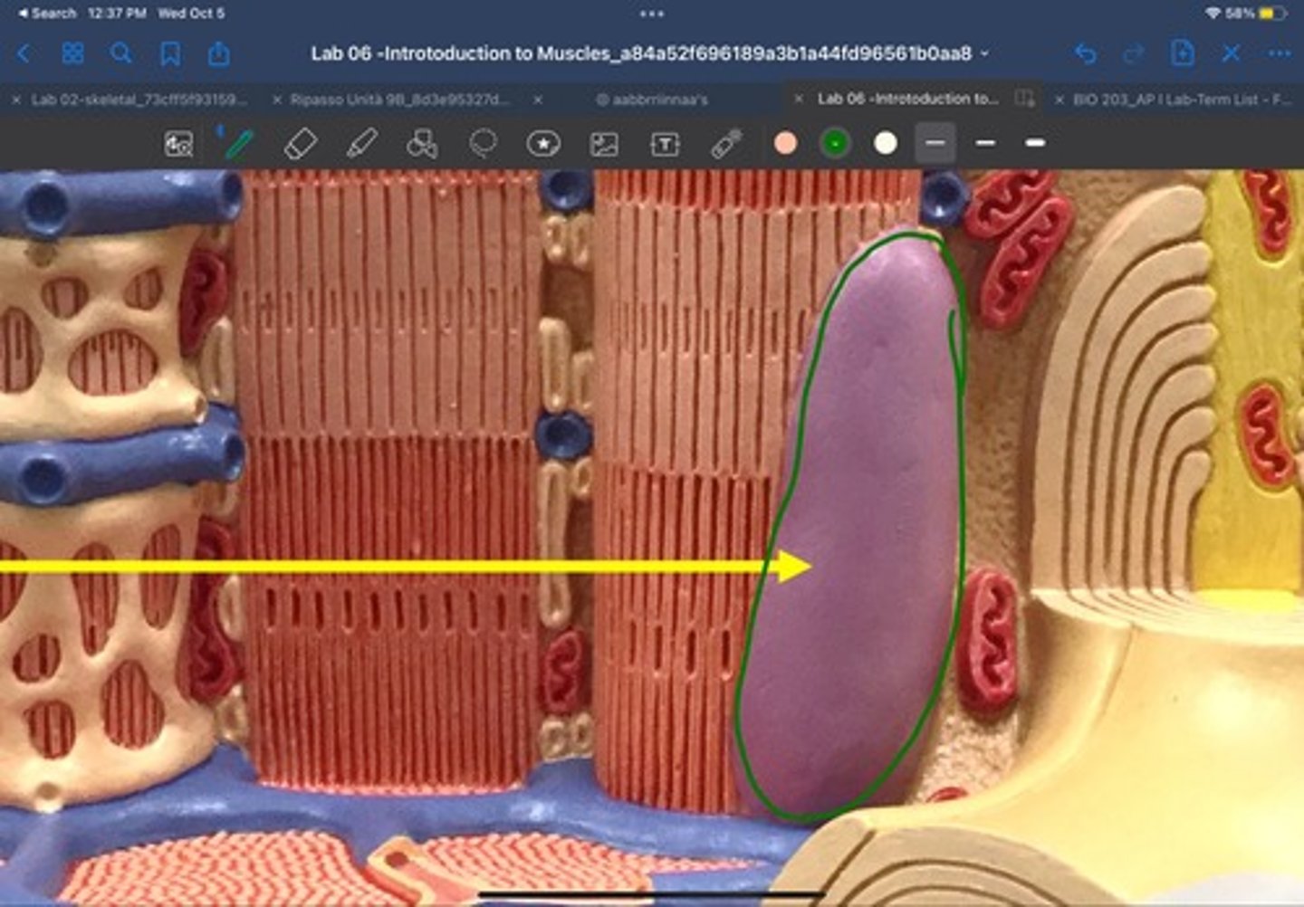
Task: Pick the green pen color swatch
Action: coord(835,143)
